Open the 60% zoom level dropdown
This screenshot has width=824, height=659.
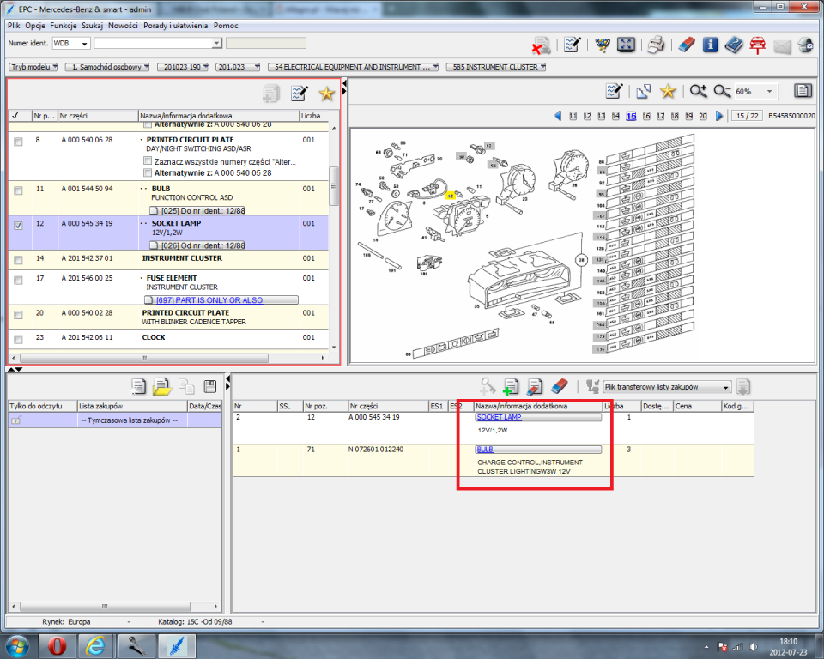pyautogui.click(x=770, y=91)
